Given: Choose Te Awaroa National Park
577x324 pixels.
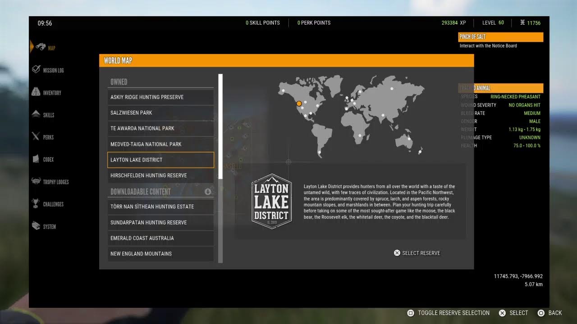Looking at the screenshot, I should pyautogui.click(x=160, y=128).
